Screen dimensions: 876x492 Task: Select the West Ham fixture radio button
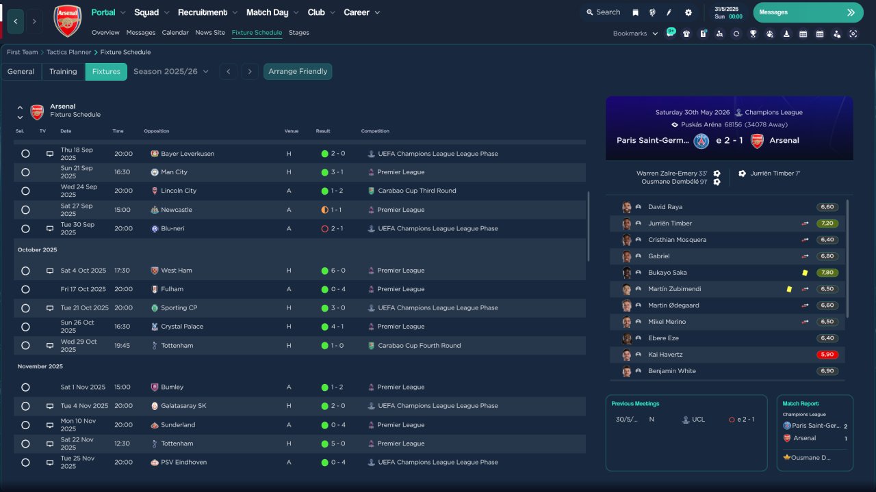tap(25, 271)
